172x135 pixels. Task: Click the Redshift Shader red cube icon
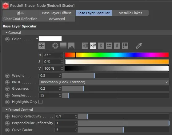[6, 6]
